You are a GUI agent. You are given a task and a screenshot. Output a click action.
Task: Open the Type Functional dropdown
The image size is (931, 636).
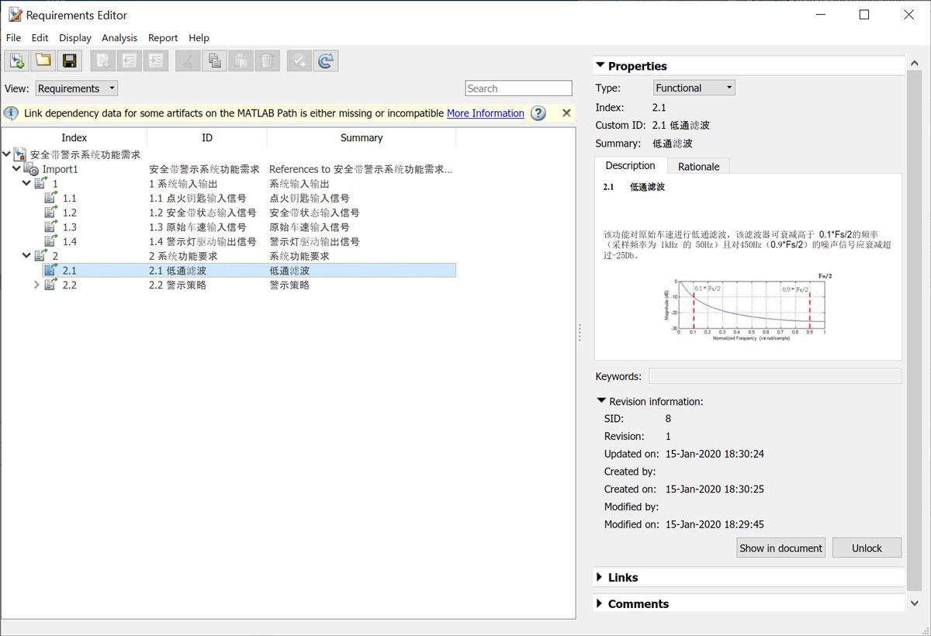point(694,88)
